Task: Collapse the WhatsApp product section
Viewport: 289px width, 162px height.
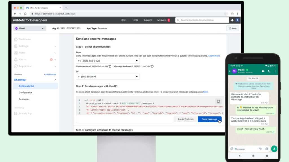Action: click(55, 80)
